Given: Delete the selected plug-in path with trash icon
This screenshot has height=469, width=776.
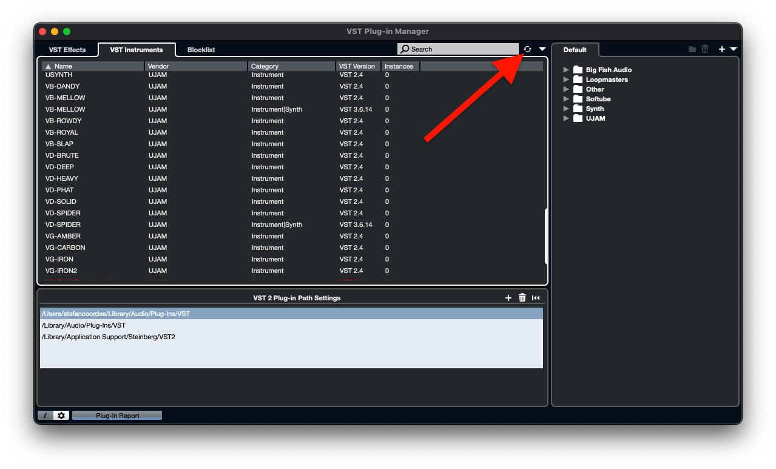Looking at the screenshot, I should click(x=522, y=298).
